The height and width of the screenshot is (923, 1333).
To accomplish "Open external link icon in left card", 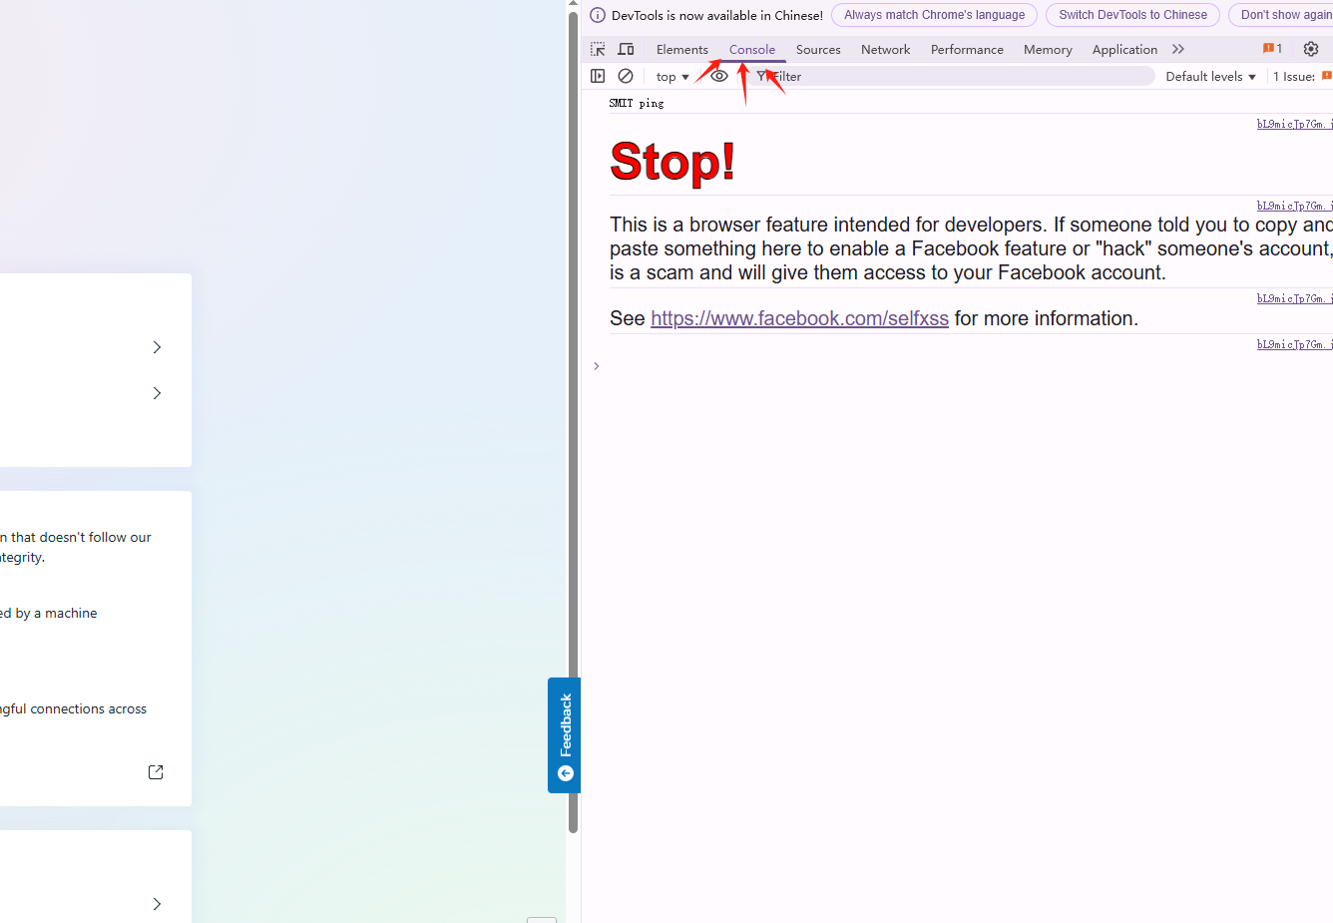I will 156,772.
